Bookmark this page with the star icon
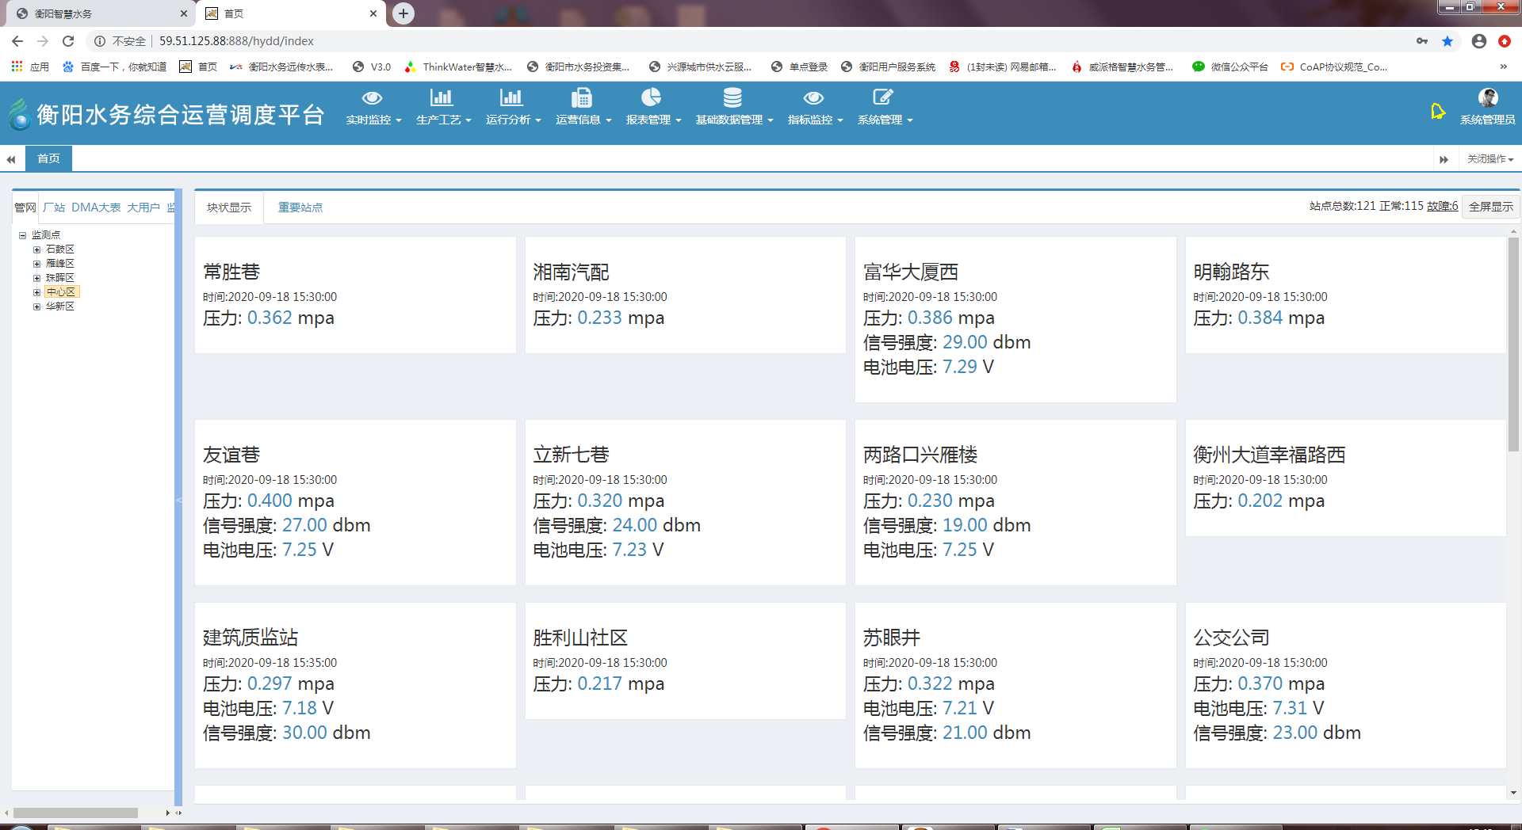 (1447, 41)
